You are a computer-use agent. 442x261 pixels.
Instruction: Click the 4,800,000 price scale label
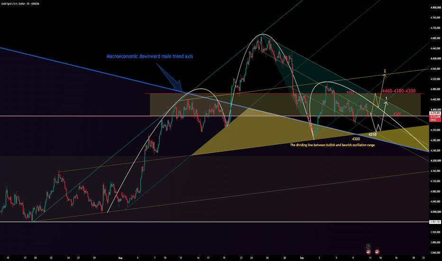pyautogui.click(x=435, y=8)
